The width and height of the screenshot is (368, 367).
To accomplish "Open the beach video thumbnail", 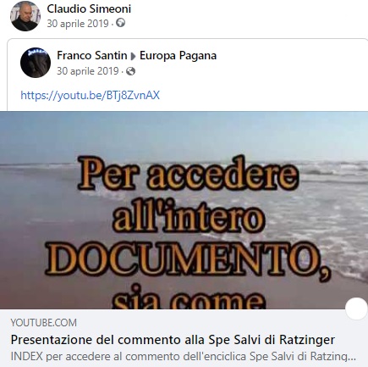I will click(x=184, y=210).
